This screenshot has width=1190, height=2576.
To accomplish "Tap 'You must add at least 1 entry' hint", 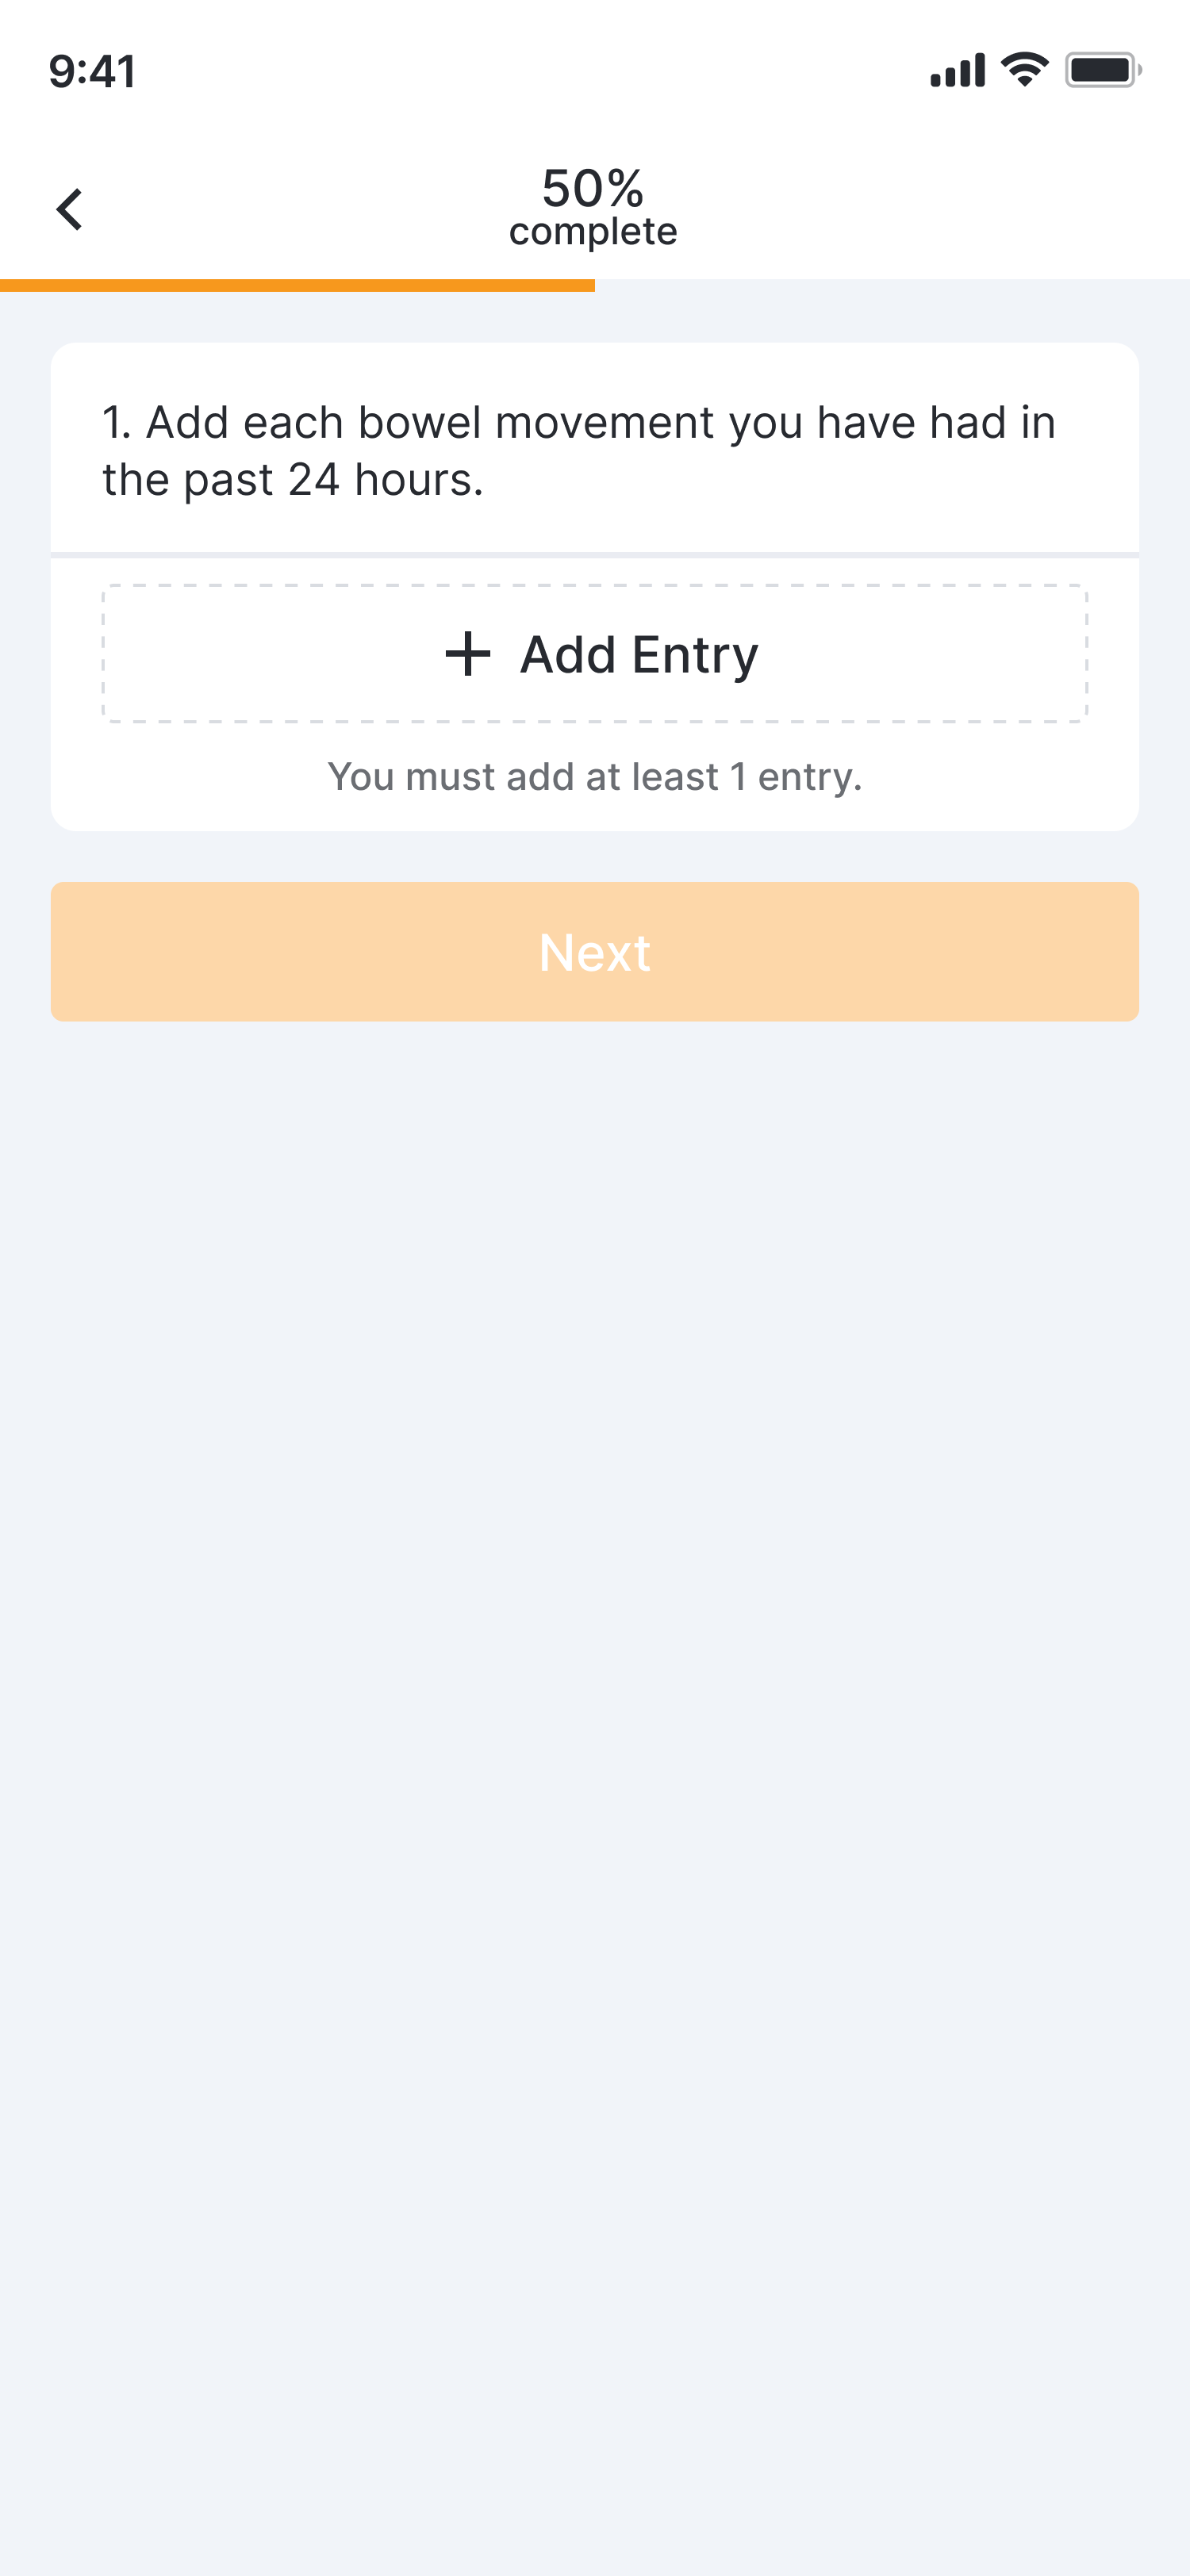I will [x=594, y=776].
